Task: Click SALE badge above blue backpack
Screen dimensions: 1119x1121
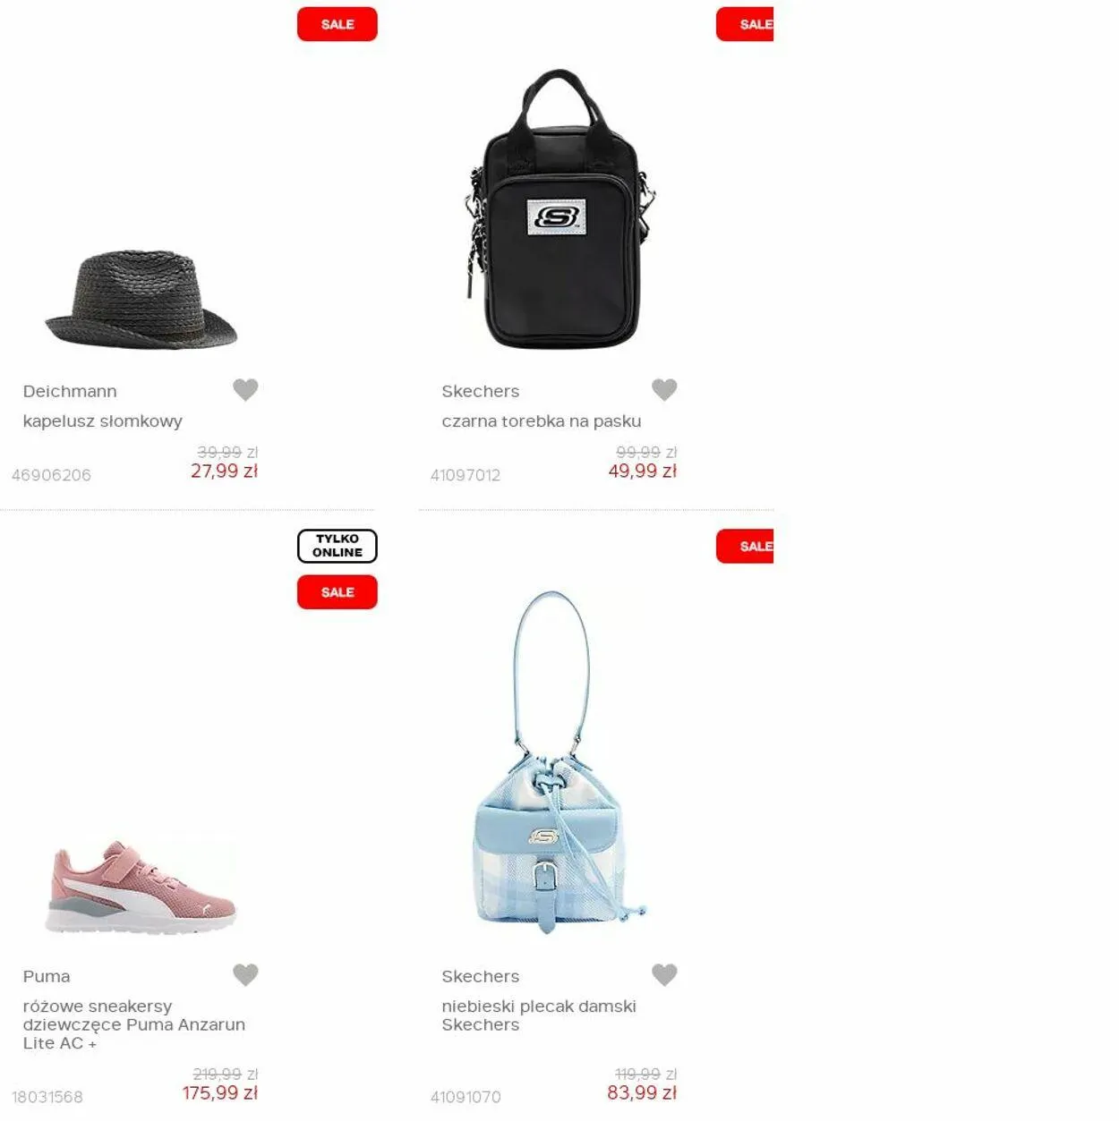Action: pyautogui.click(x=745, y=547)
